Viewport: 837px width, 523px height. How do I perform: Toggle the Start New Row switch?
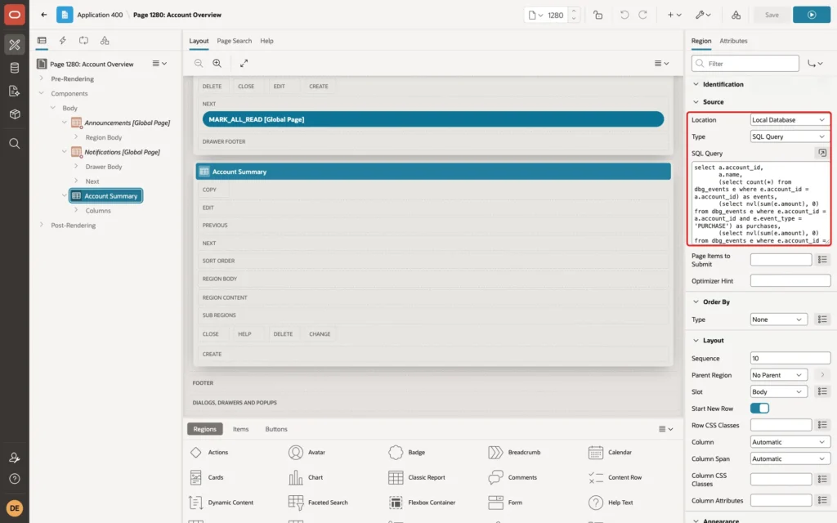[x=759, y=409]
